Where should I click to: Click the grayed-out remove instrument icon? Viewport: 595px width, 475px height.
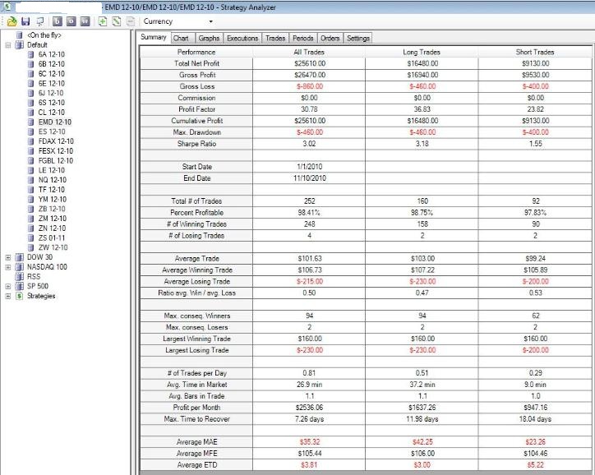pos(131,21)
